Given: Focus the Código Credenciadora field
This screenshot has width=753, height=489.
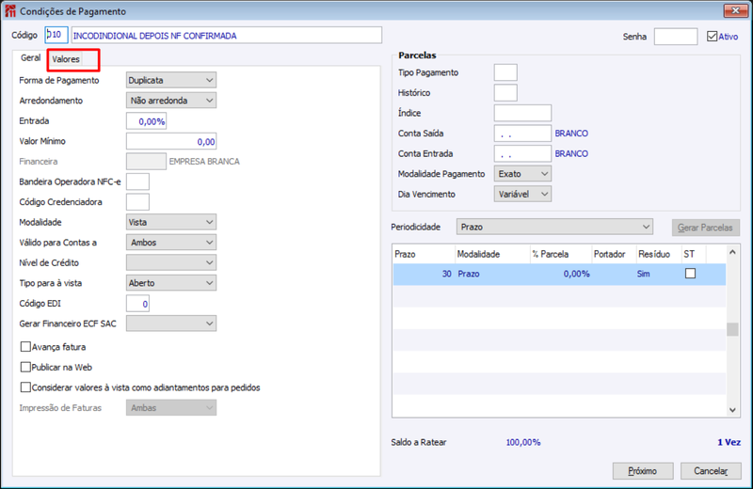Looking at the screenshot, I should (x=137, y=201).
